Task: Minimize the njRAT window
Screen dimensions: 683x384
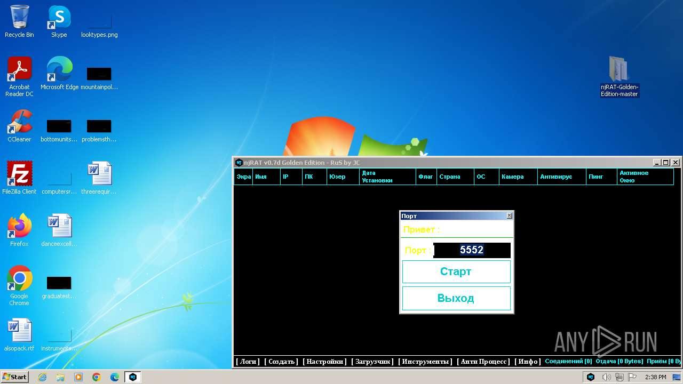Action: pos(657,162)
